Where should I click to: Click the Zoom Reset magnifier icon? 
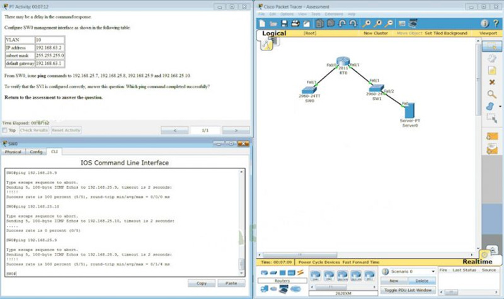377,23
